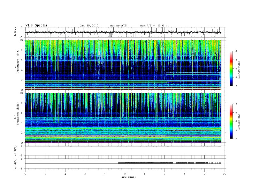Viewport: 253px width, 195px height.
Task: Click the ch.1 spectrogram plot area
Action: (x=123, y=65)
